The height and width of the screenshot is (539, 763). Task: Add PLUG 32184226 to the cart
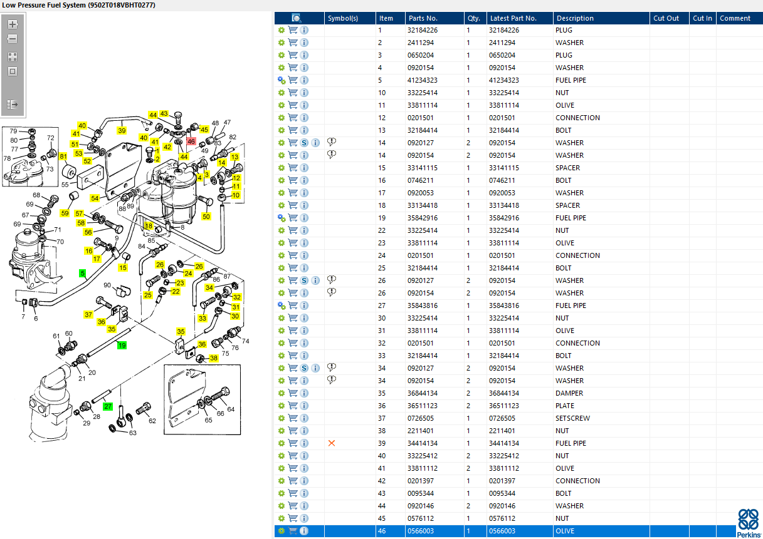293,30
